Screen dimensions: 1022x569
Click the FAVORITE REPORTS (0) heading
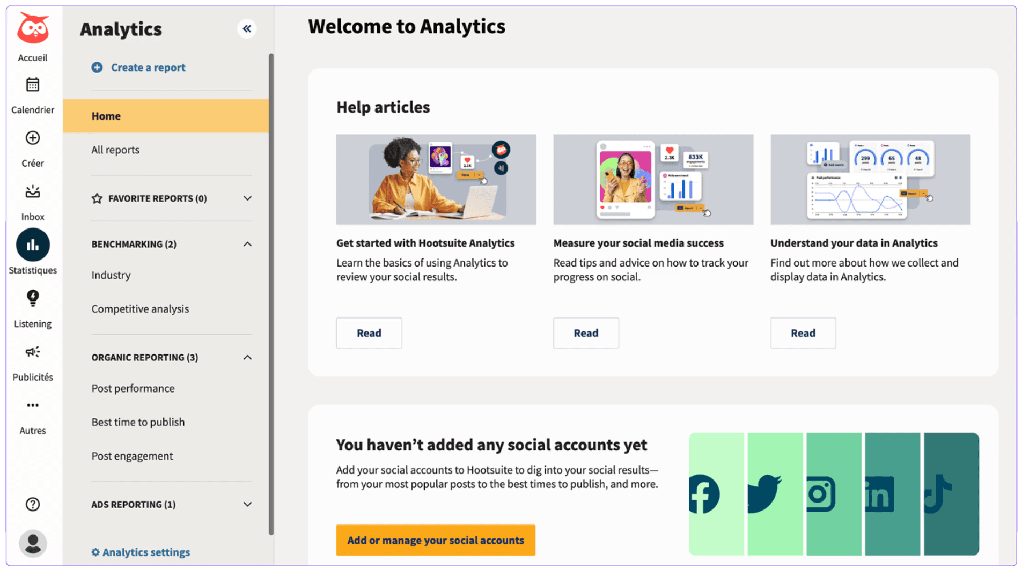coord(158,198)
